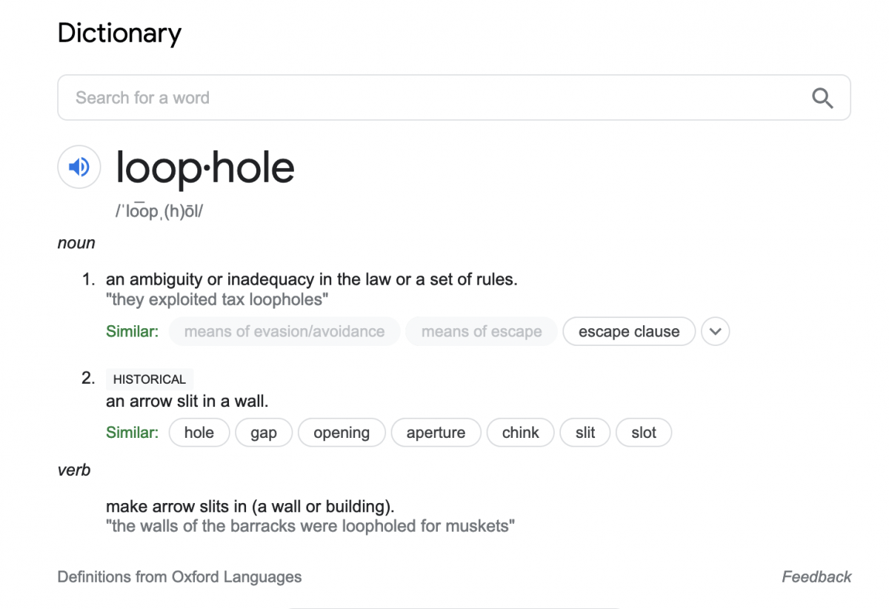Select the "escape clause" synonym chip
This screenshot has width=889, height=609.
click(629, 331)
